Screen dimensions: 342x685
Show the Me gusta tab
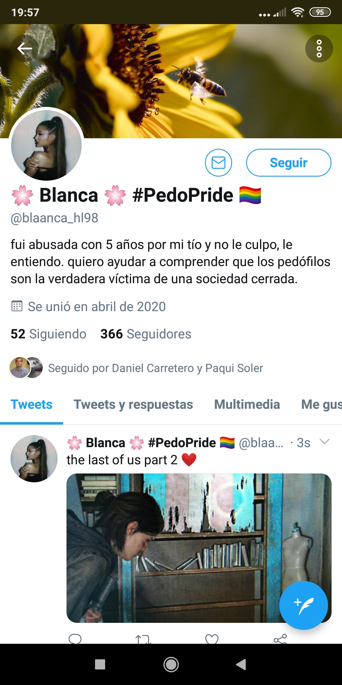321,404
